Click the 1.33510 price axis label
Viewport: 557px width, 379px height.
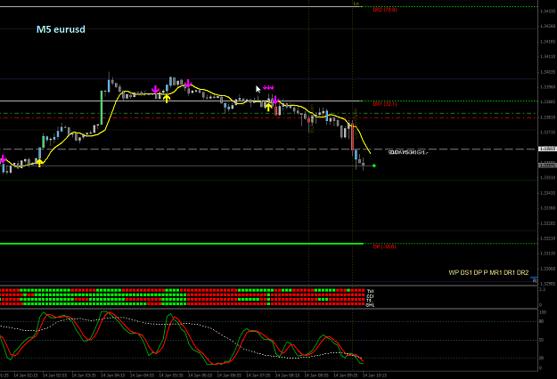coord(547,178)
